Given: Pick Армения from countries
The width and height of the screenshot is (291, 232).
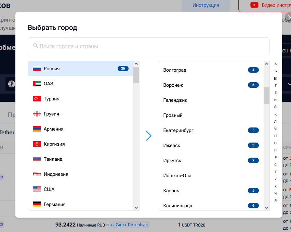Looking at the screenshot, I should coord(81,129).
